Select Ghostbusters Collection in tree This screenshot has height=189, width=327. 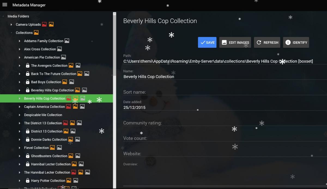(49, 156)
